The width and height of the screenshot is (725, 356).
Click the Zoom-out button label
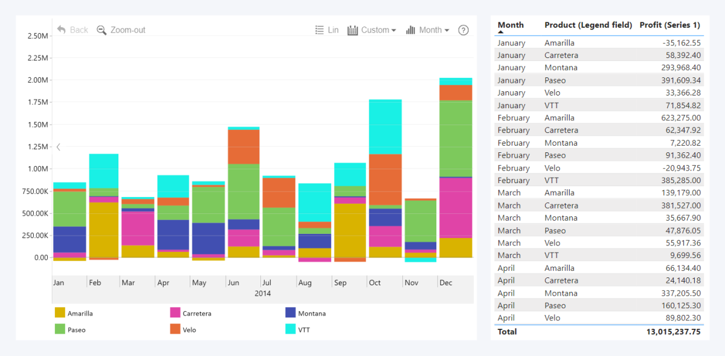pos(127,30)
